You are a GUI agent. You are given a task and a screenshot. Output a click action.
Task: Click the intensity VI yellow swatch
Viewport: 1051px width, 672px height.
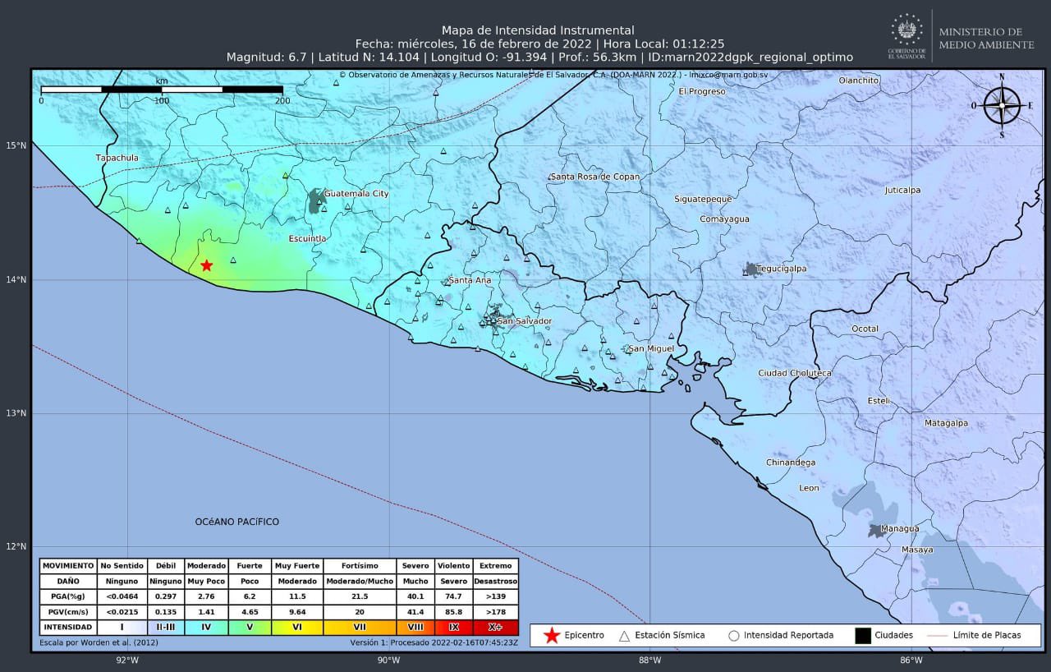[x=297, y=627]
